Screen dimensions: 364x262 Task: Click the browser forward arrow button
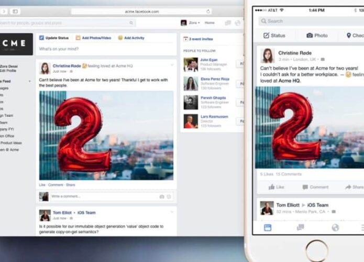coord(4,12)
